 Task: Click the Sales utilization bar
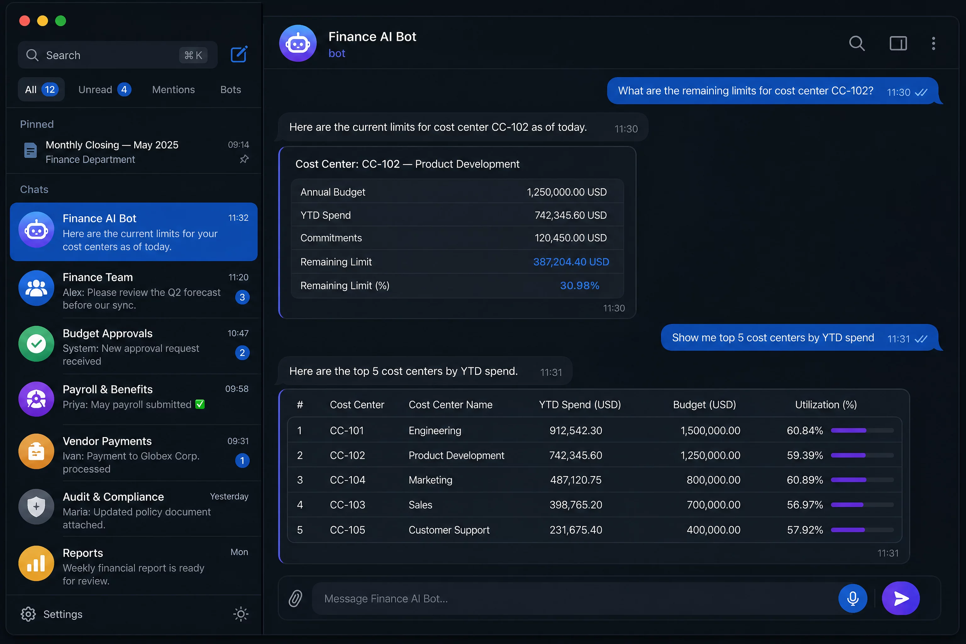point(862,504)
